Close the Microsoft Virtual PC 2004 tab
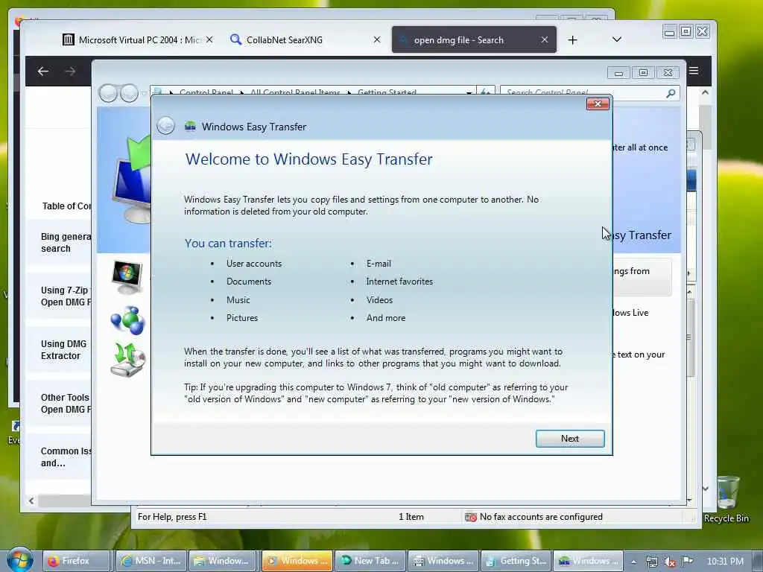Screen dimensions: 763x572 209,40
